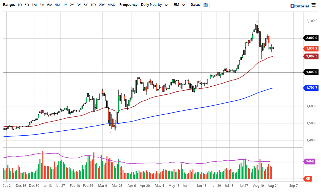Viewport: 321px width, 192px height.
Task: Set range to 1D
Action: pyautogui.click(x=20, y=5)
